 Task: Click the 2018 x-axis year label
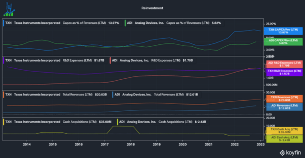coord(131,144)
